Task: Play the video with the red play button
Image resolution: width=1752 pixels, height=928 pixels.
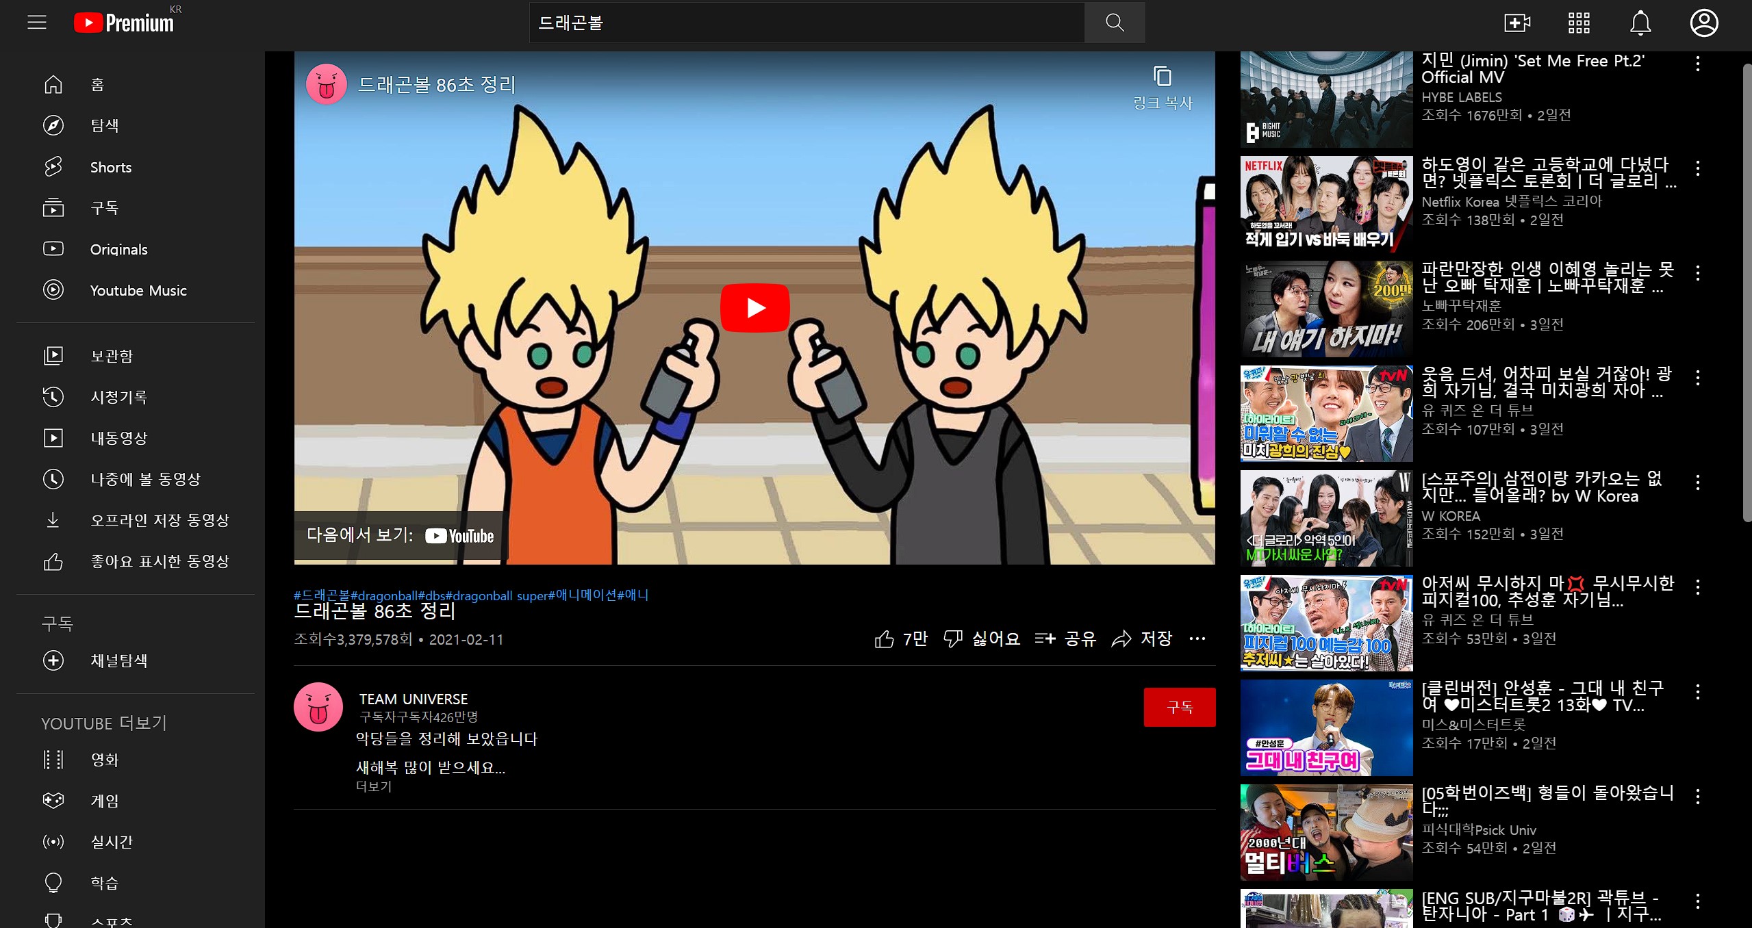Action: pos(754,308)
